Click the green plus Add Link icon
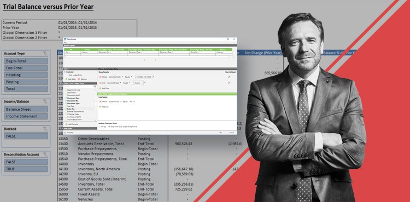 pyautogui.click(x=100, y=107)
